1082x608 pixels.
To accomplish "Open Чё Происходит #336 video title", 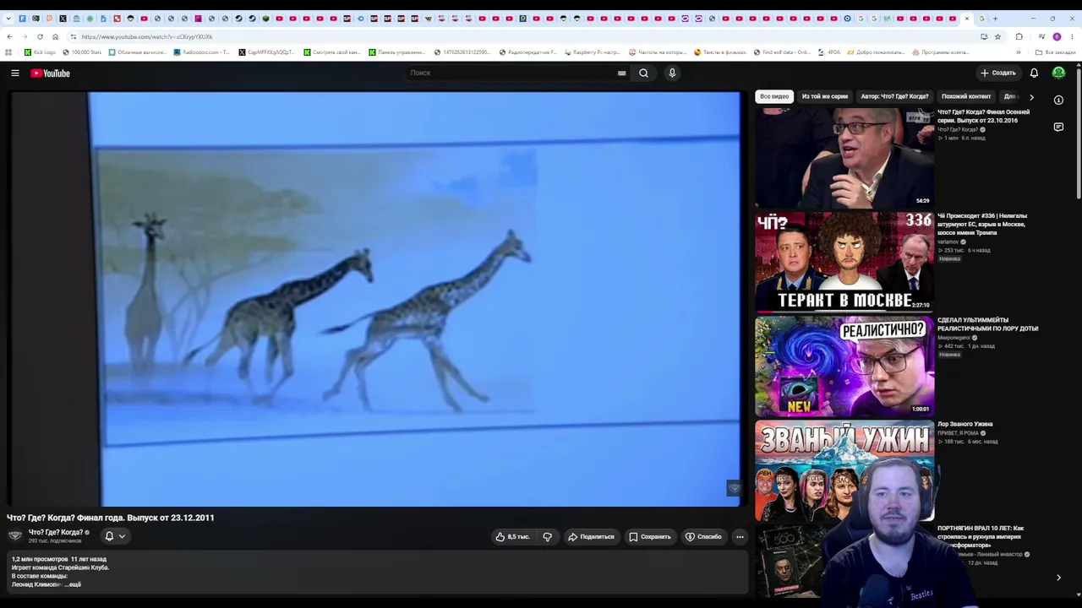I will [x=982, y=224].
